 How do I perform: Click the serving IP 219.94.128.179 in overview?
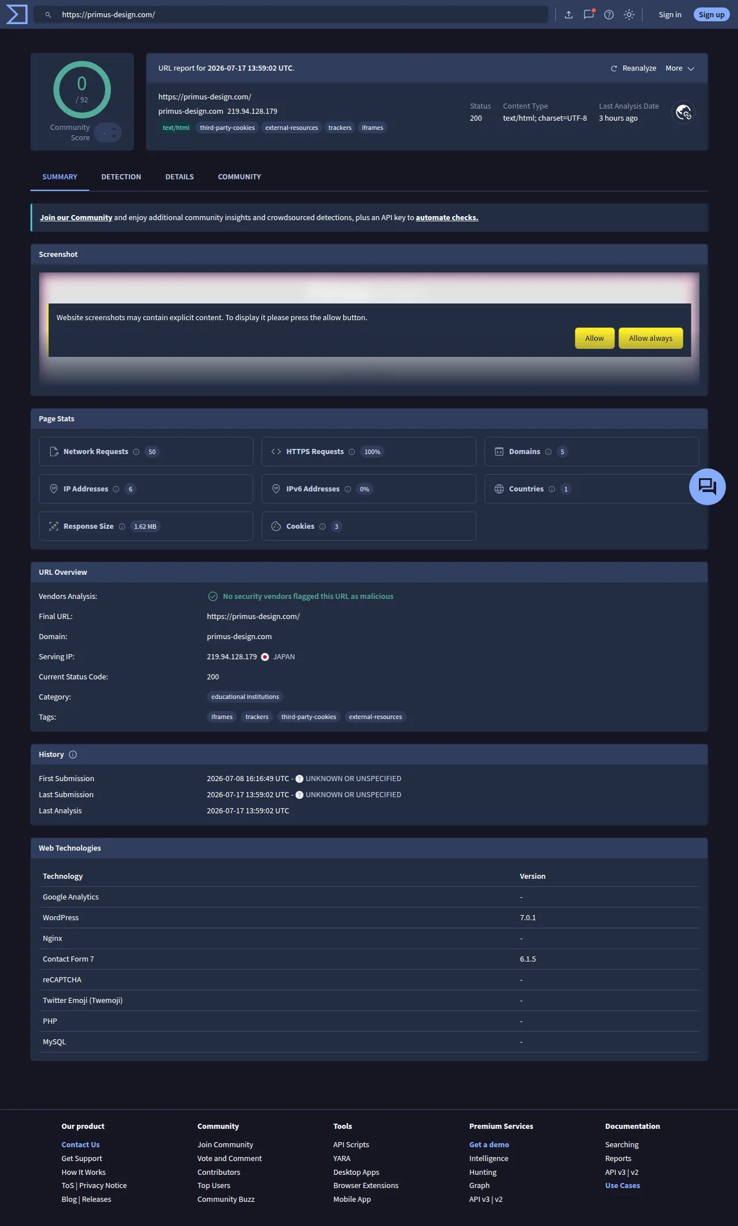232,657
